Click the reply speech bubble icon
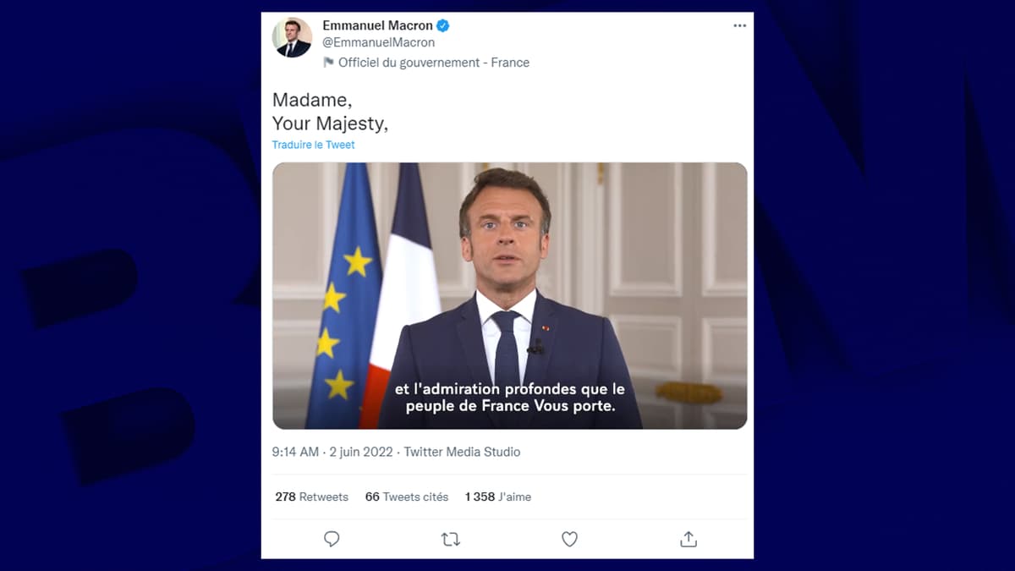The height and width of the screenshot is (571, 1015). click(x=332, y=539)
